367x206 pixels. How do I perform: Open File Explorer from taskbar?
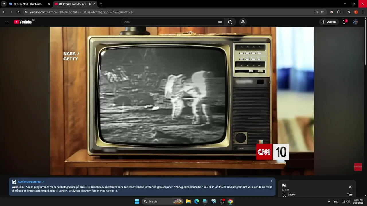click(x=188, y=201)
